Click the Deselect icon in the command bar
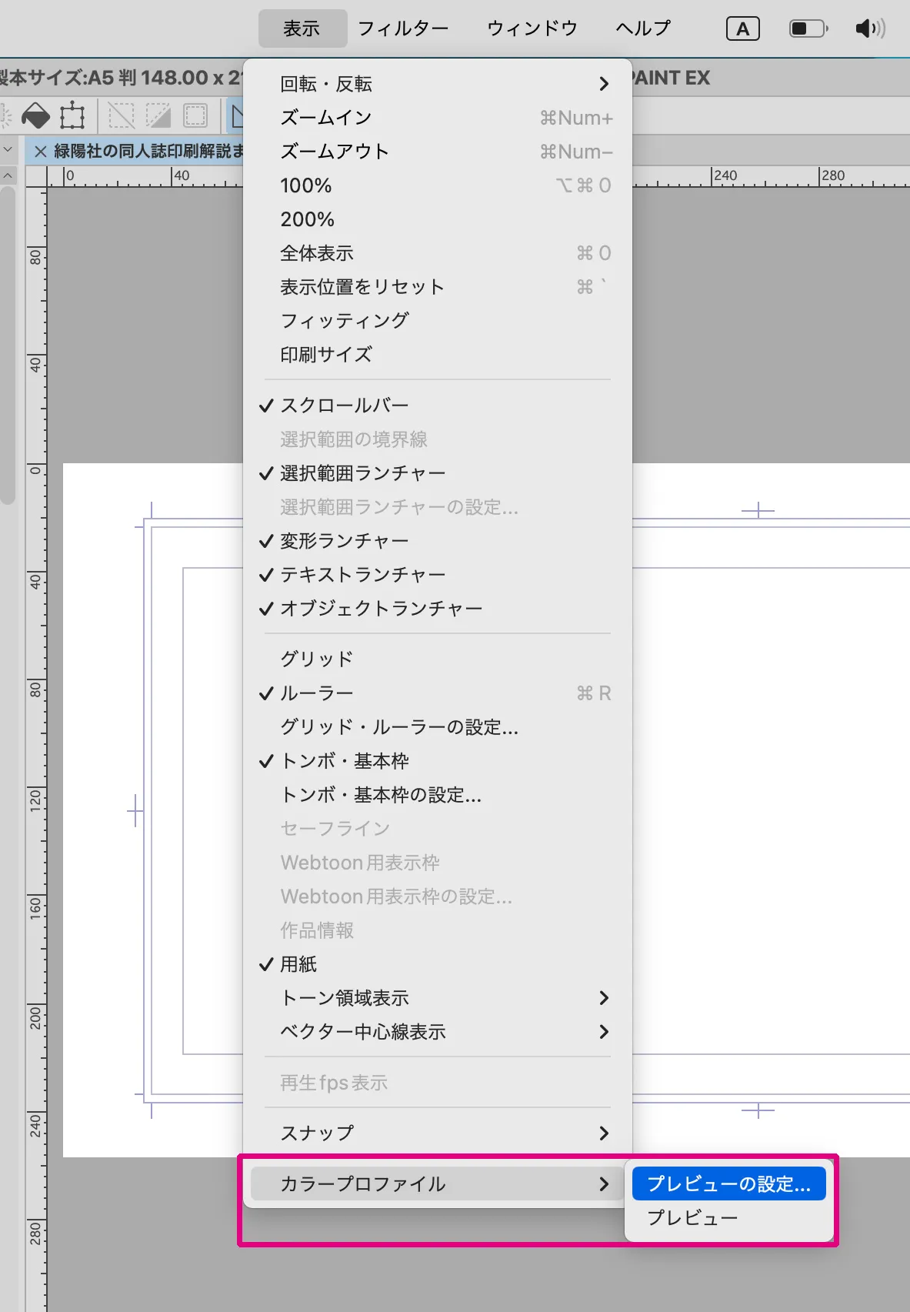Viewport: 910px width, 1312px height. pos(121,116)
